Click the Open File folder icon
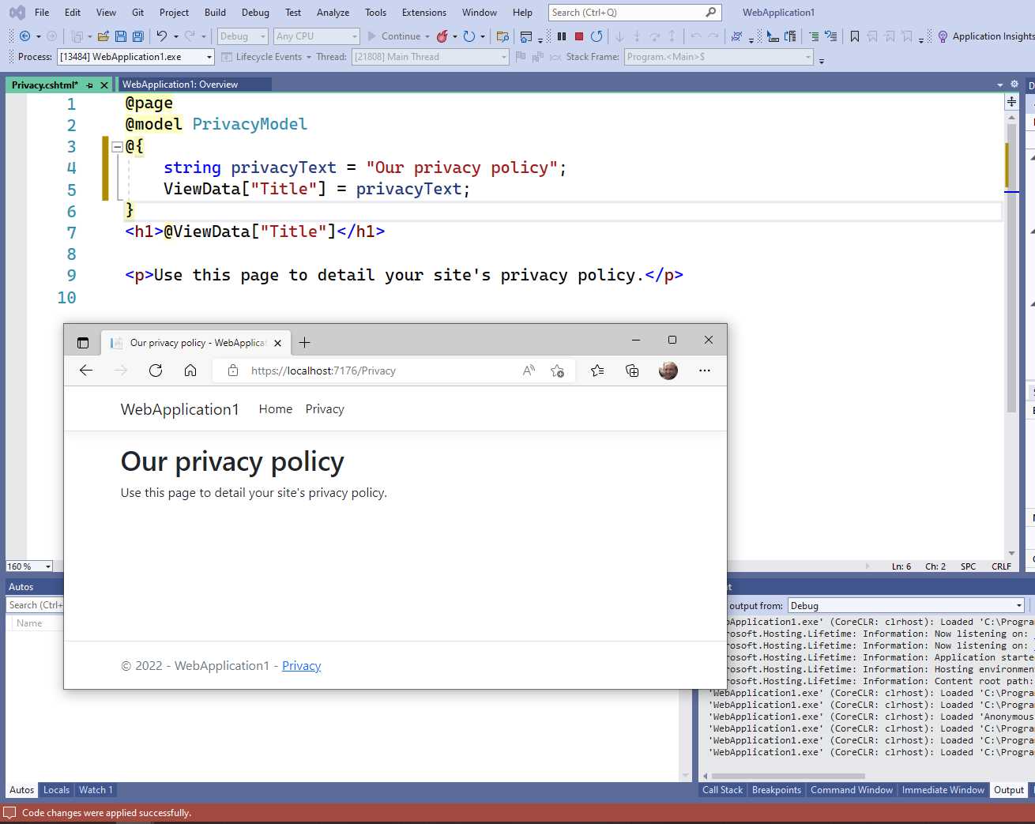Screen dimensions: 1035x824 pos(103,36)
